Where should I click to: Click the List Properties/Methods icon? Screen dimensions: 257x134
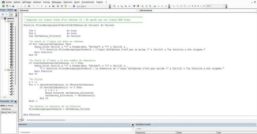click(114, 6)
